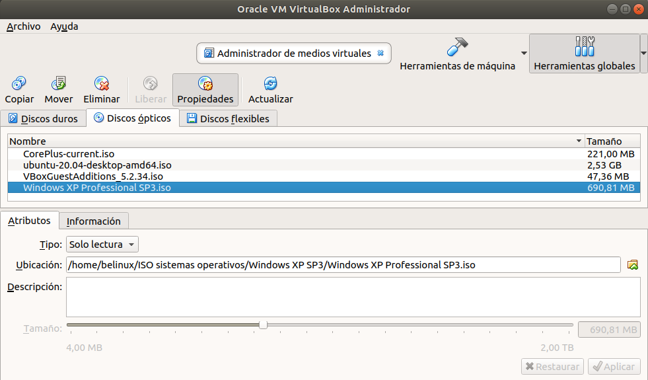Viewport: 648px width, 380px height.
Task: Select Windows XP Professional SP3.iso row
Action: (324, 187)
